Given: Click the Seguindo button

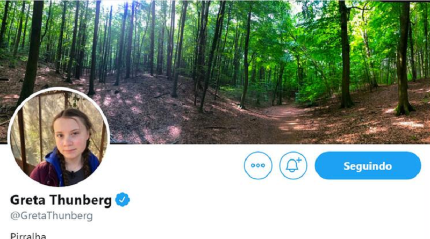Looking at the screenshot, I should pyautogui.click(x=368, y=166).
